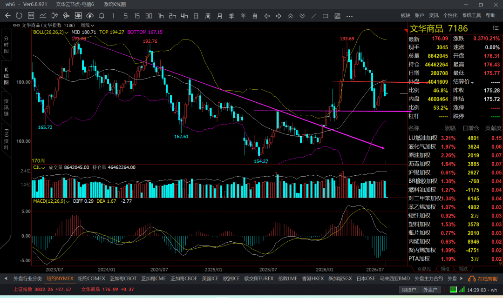Select the 纽约COMEX exchange tab

point(91,278)
